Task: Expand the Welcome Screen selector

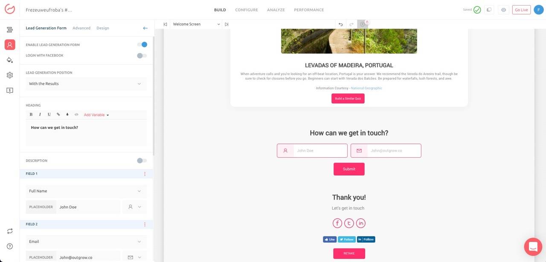Action: pos(196,24)
